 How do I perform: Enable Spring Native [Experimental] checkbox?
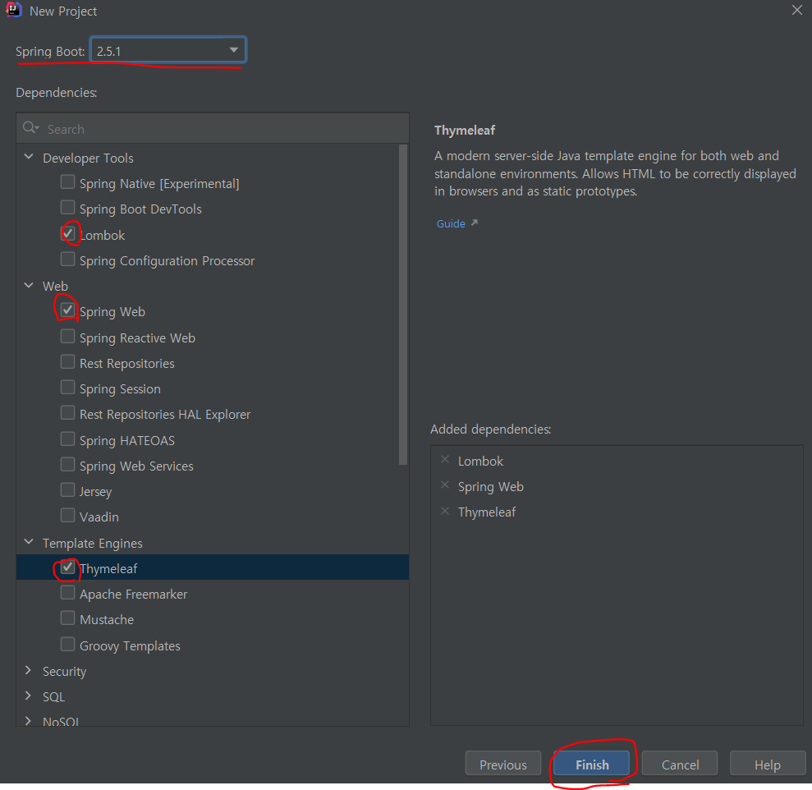coord(67,181)
